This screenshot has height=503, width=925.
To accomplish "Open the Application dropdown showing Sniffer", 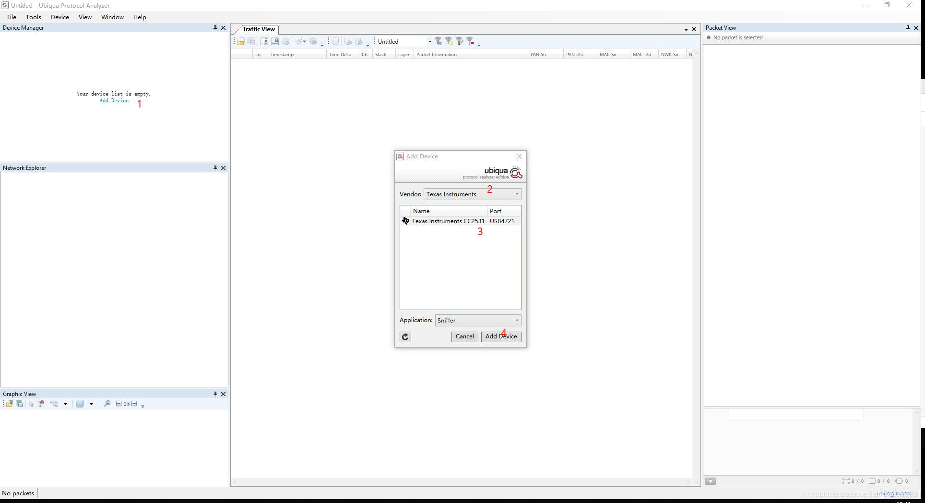I will [x=478, y=321].
